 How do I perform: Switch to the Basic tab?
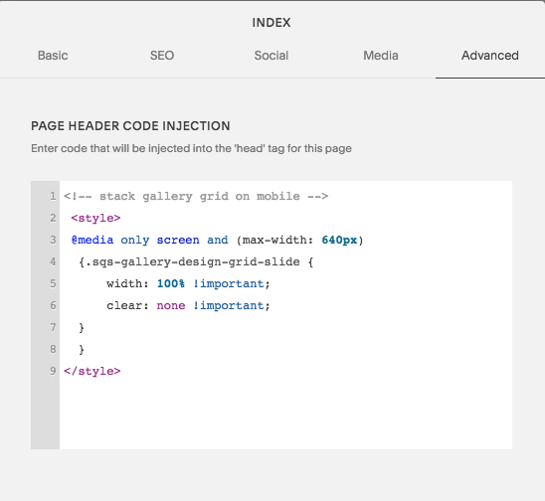click(x=53, y=56)
